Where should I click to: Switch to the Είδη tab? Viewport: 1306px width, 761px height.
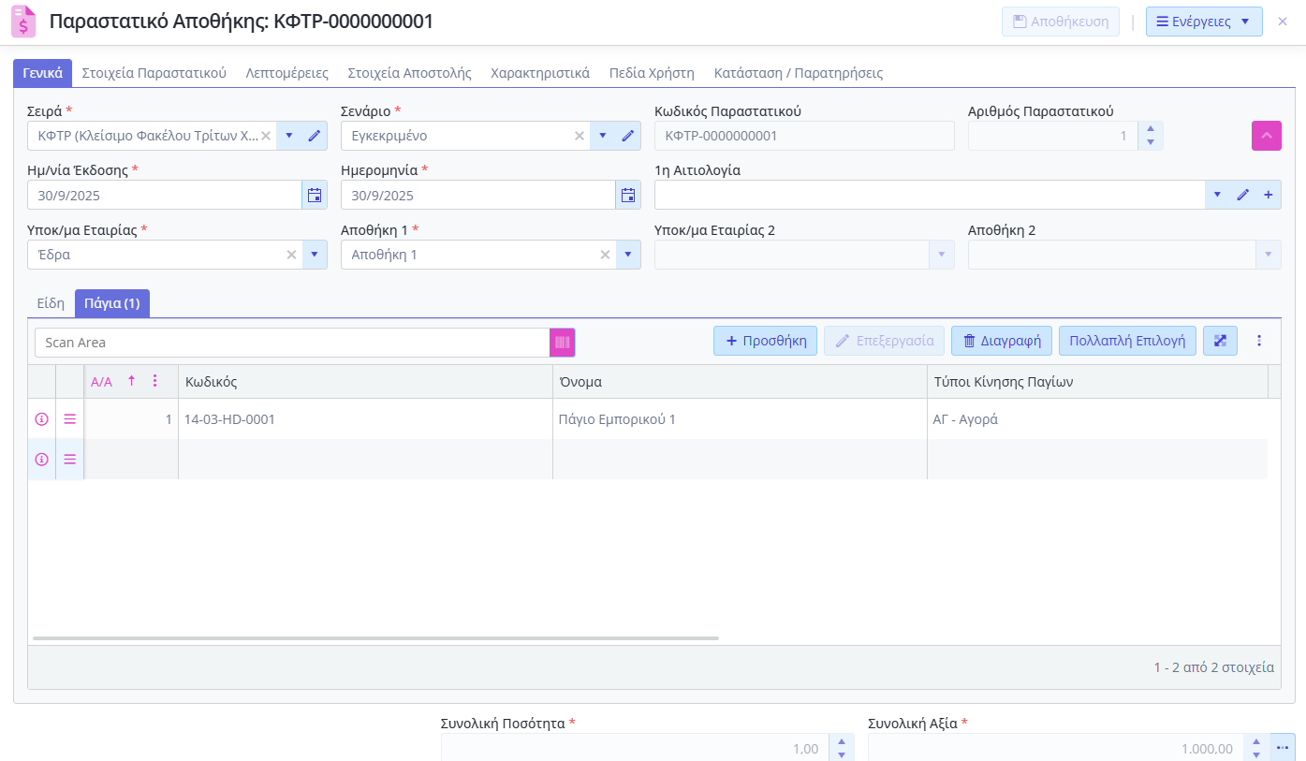tap(51, 303)
